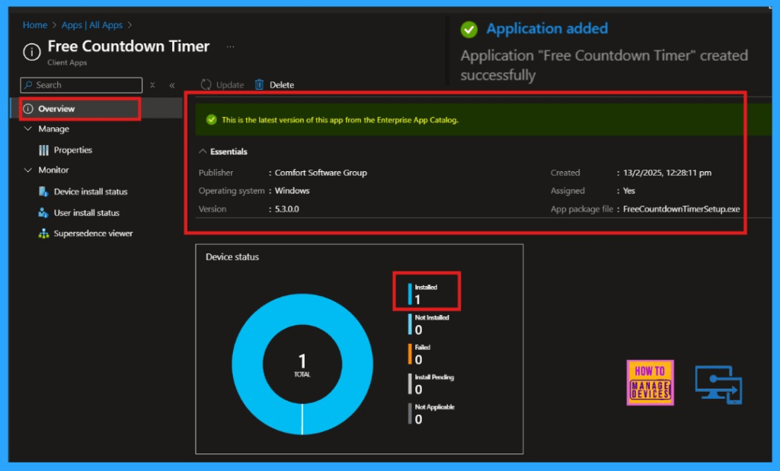Click the 1 TOTAL center of donut chart
780x471 pixels.
tap(302, 364)
